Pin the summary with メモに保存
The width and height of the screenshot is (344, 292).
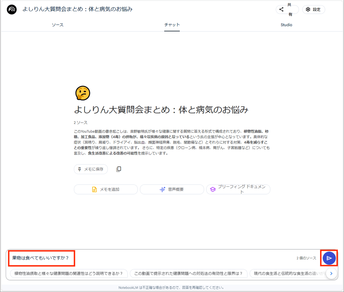[x=91, y=169]
